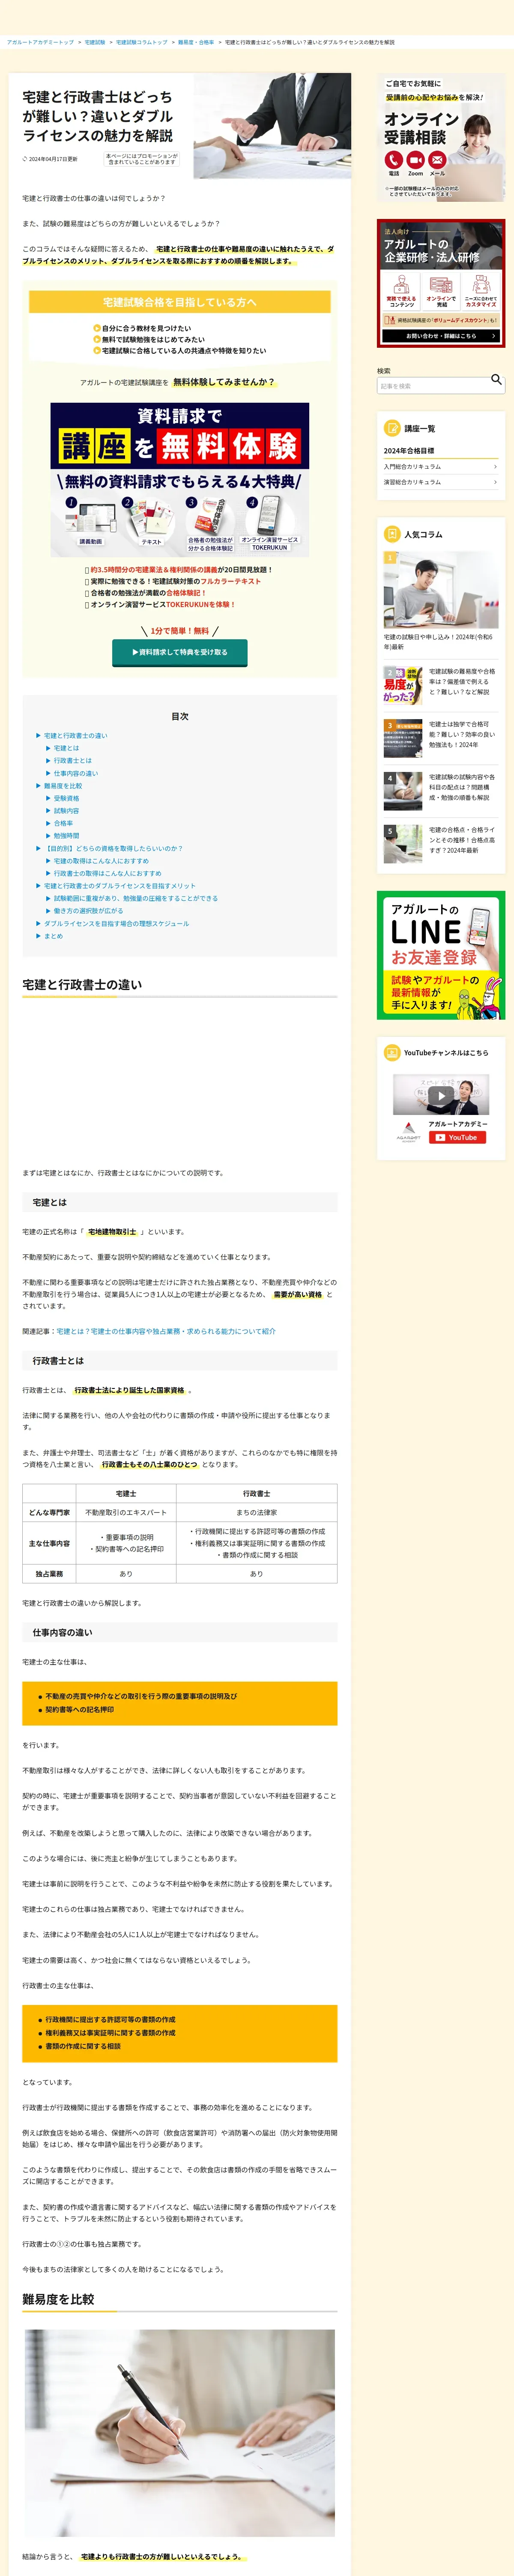Click the phone icon in the online consultation banner
This screenshot has height=2576, width=514.
393,160
